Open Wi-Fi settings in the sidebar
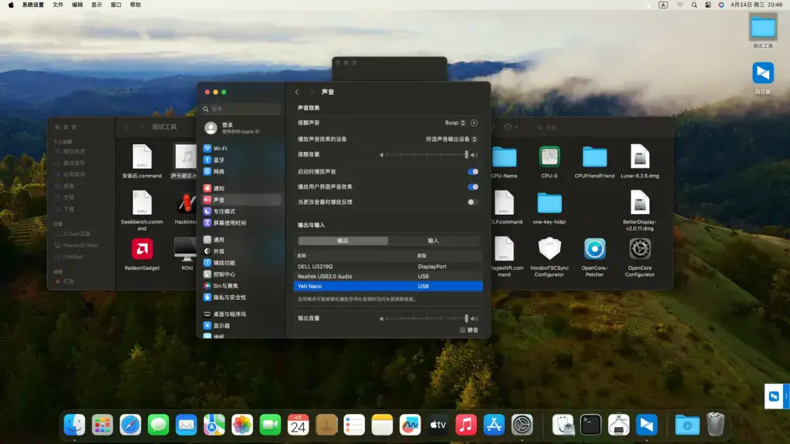The width and height of the screenshot is (790, 444). (241, 149)
